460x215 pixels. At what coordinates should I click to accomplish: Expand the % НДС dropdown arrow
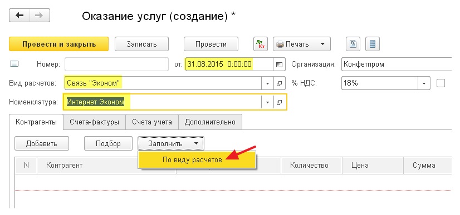click(x=424, y=83)
